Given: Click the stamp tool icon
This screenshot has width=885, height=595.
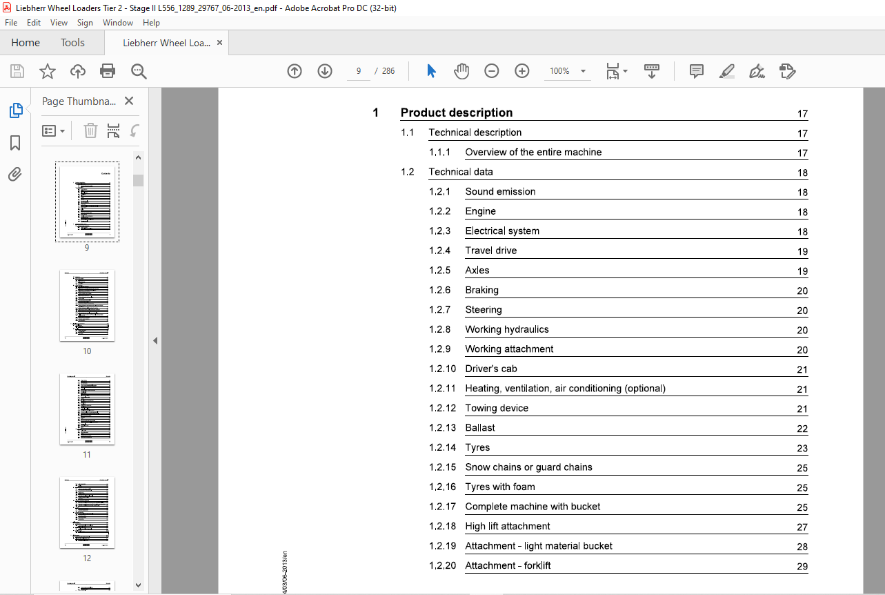Looking at the screenshot, I should coord(787,71).
